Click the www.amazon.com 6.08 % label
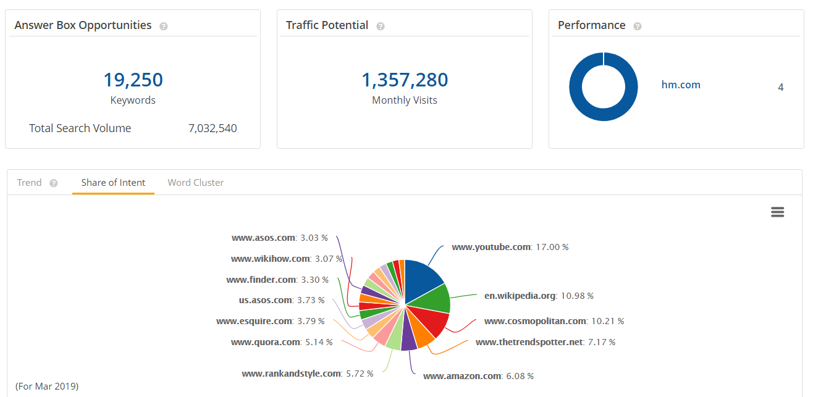This screenshot has width=813, height=397. tap(478, 376)
